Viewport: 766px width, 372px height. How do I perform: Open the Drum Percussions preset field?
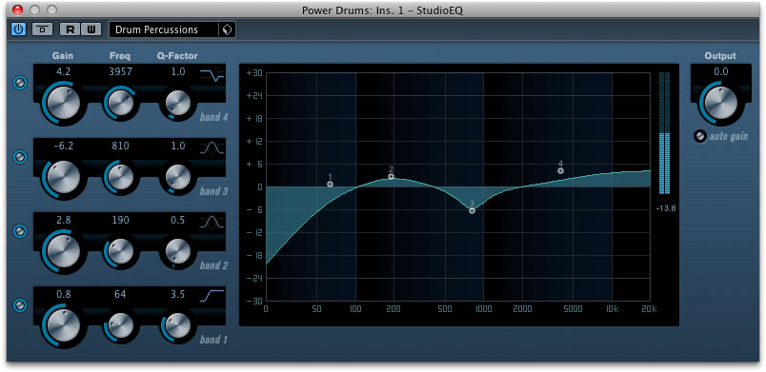(x=164, y=29)
